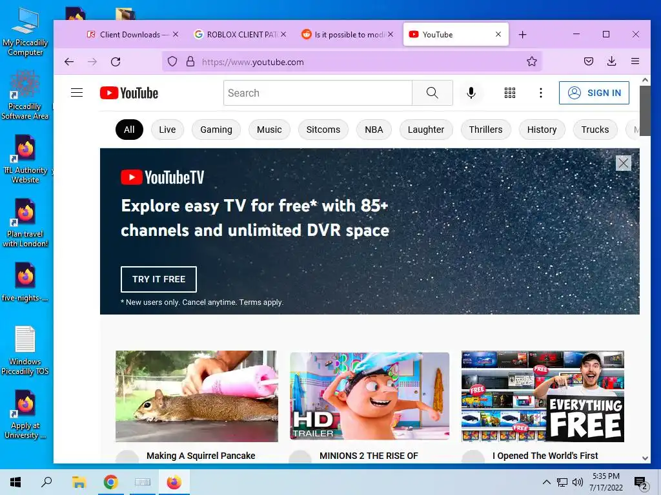Click the YouTube logo

(x=129, y=93)
